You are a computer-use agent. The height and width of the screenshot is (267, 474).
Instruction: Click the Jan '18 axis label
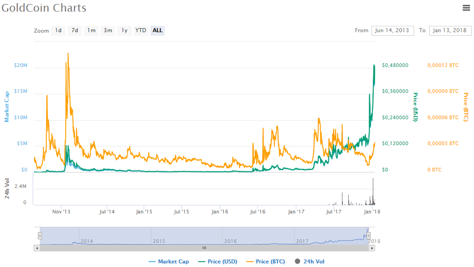372,212
